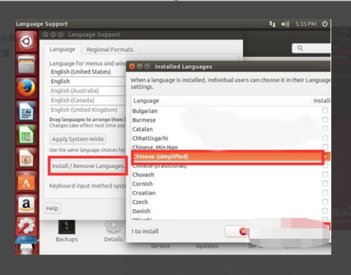Tick the Chuvash install checkbox
351x275 pixels.
coord(325,175)
